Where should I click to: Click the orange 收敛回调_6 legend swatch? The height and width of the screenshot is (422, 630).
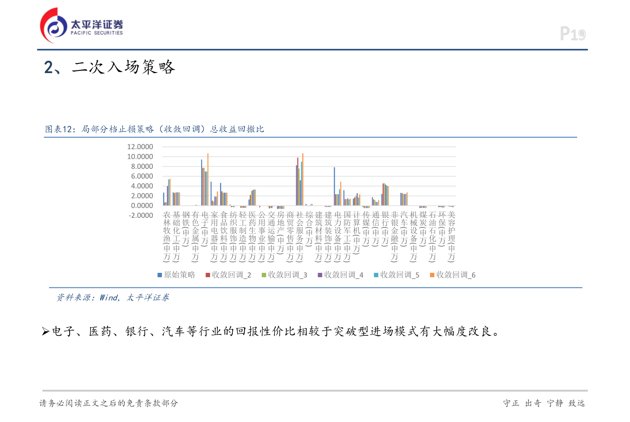click(x=432, y=275)
